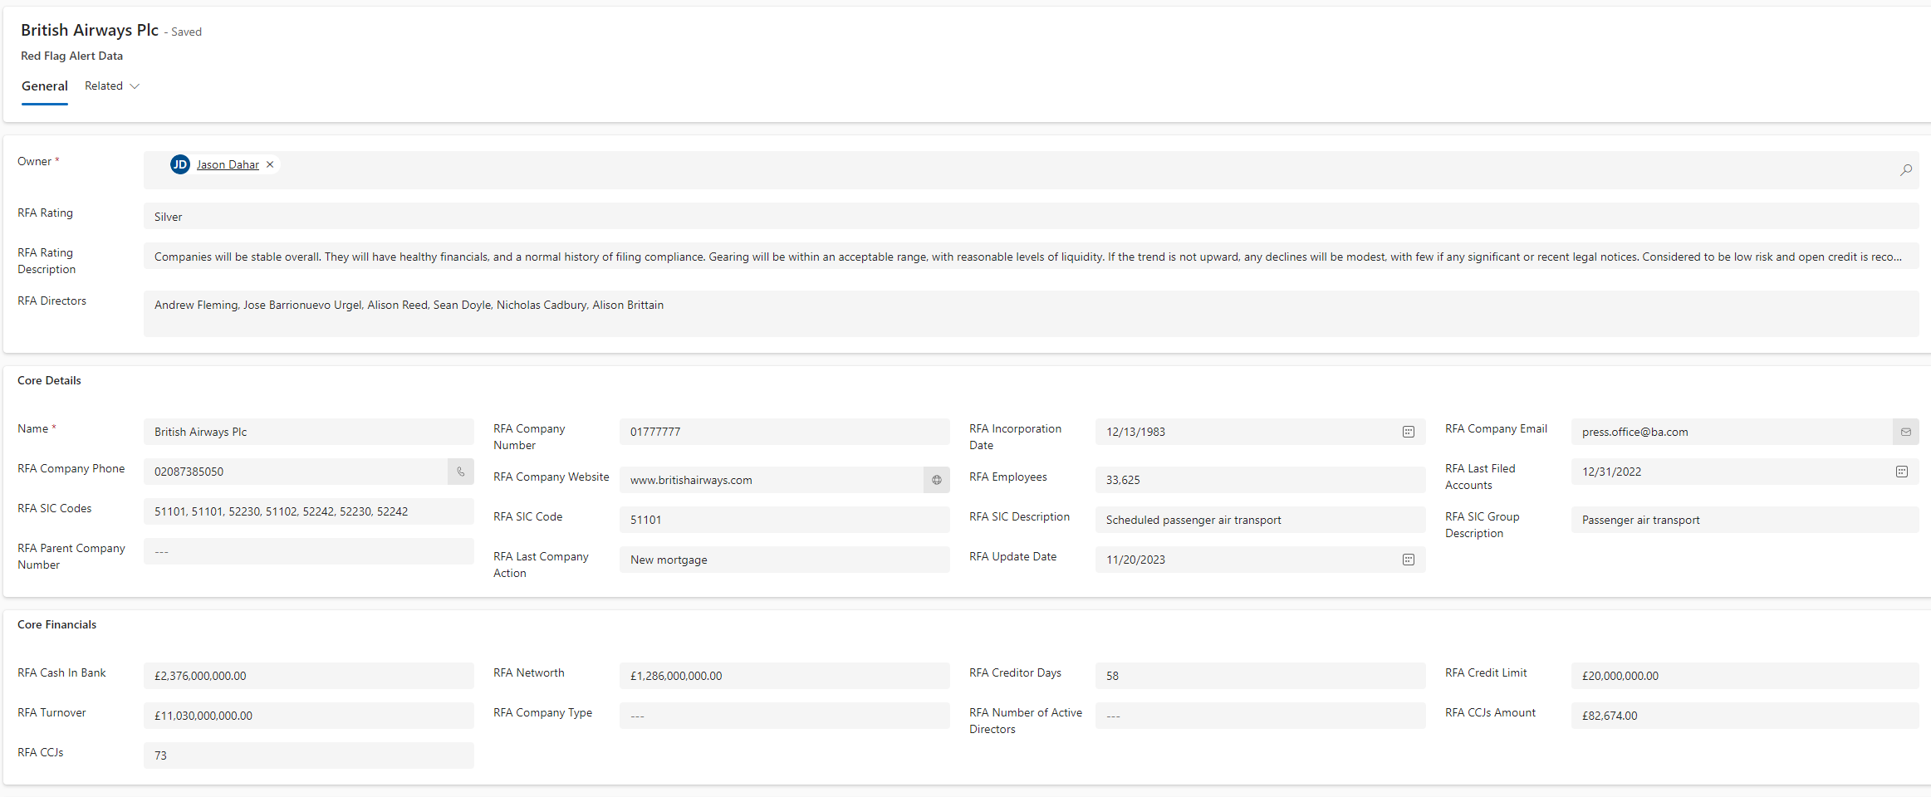Viewport: 1931px width, 797px height.
Task: Click the search icon in Owner field
Action: tap(1905, 169)
